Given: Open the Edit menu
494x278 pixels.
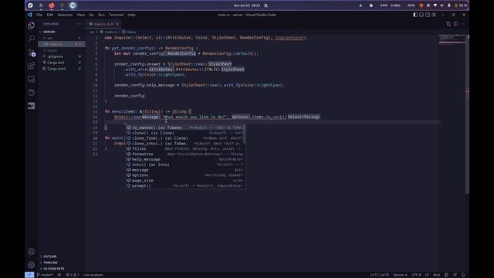Looking at the screenshot, I should point(49,15).
